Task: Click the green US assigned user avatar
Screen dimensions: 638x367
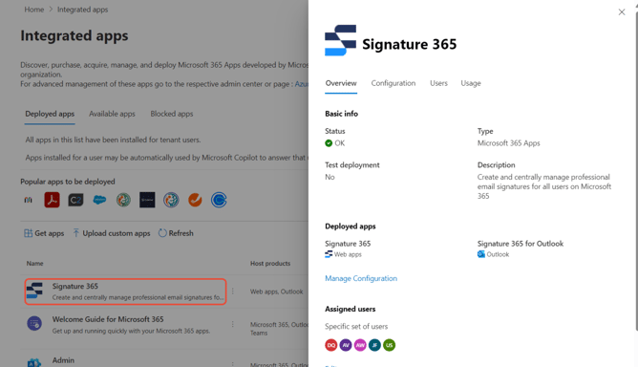Action: pyautogui.click(x=389, y=345)
